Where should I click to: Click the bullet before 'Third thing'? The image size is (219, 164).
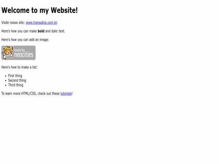[6, 85]
